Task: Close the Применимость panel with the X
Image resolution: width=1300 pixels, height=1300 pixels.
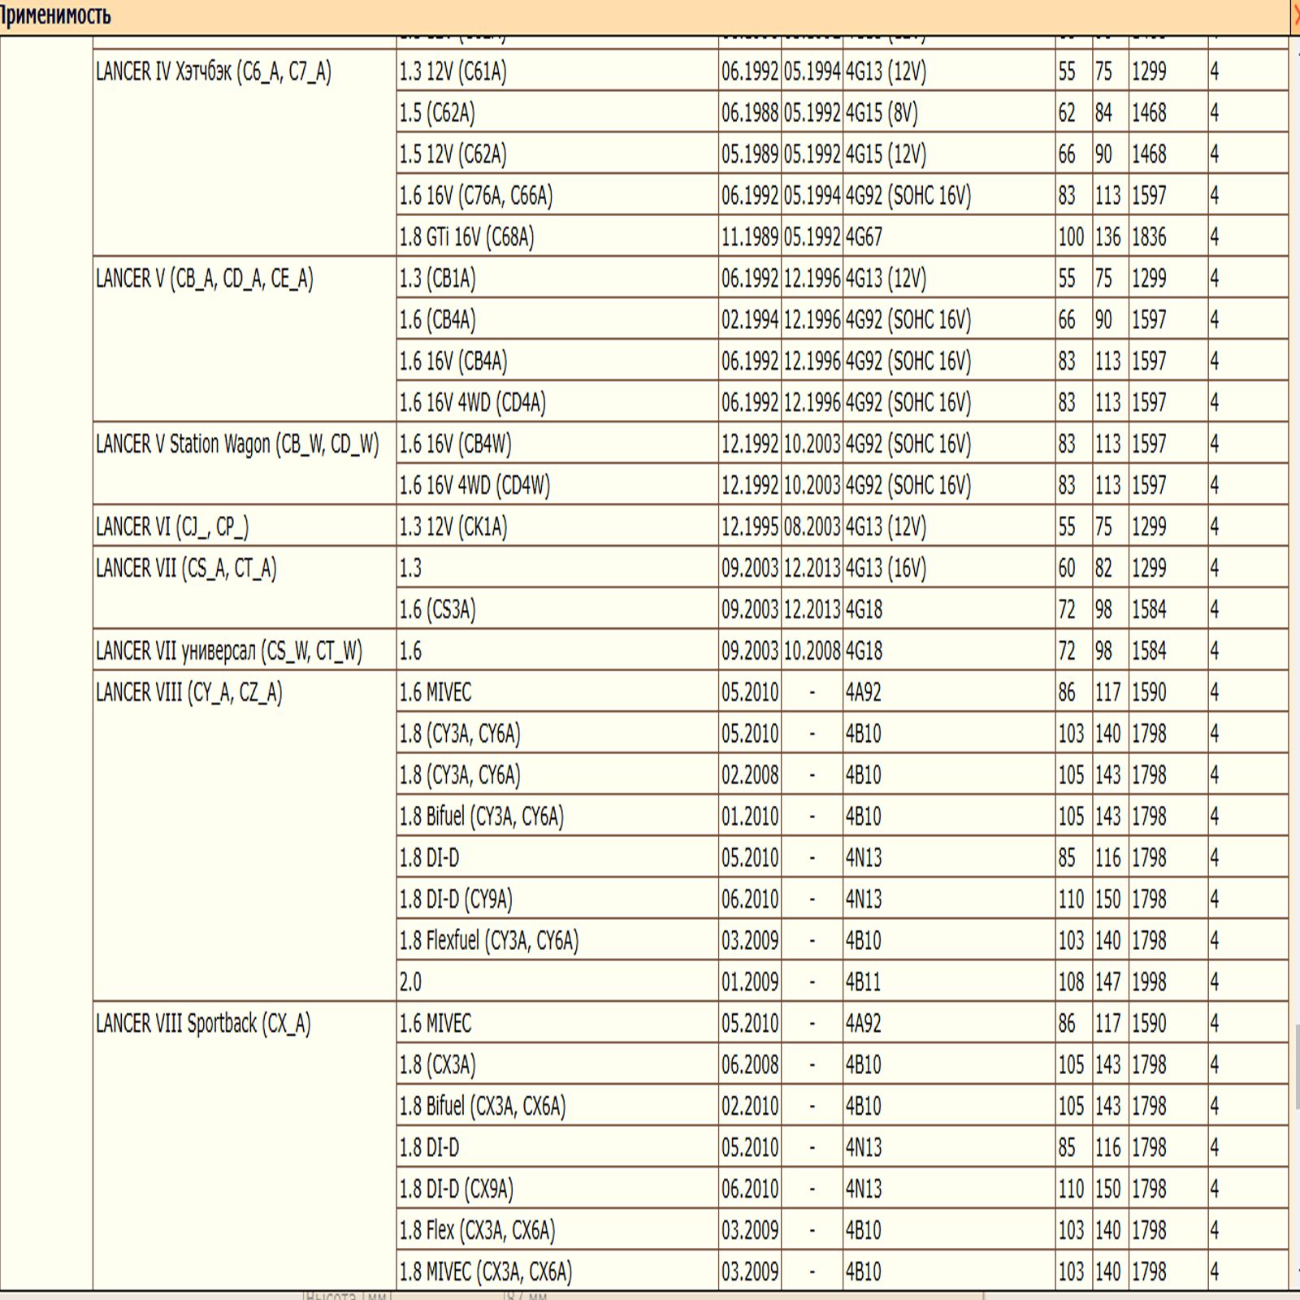Action: click(x=1294, y=16)
